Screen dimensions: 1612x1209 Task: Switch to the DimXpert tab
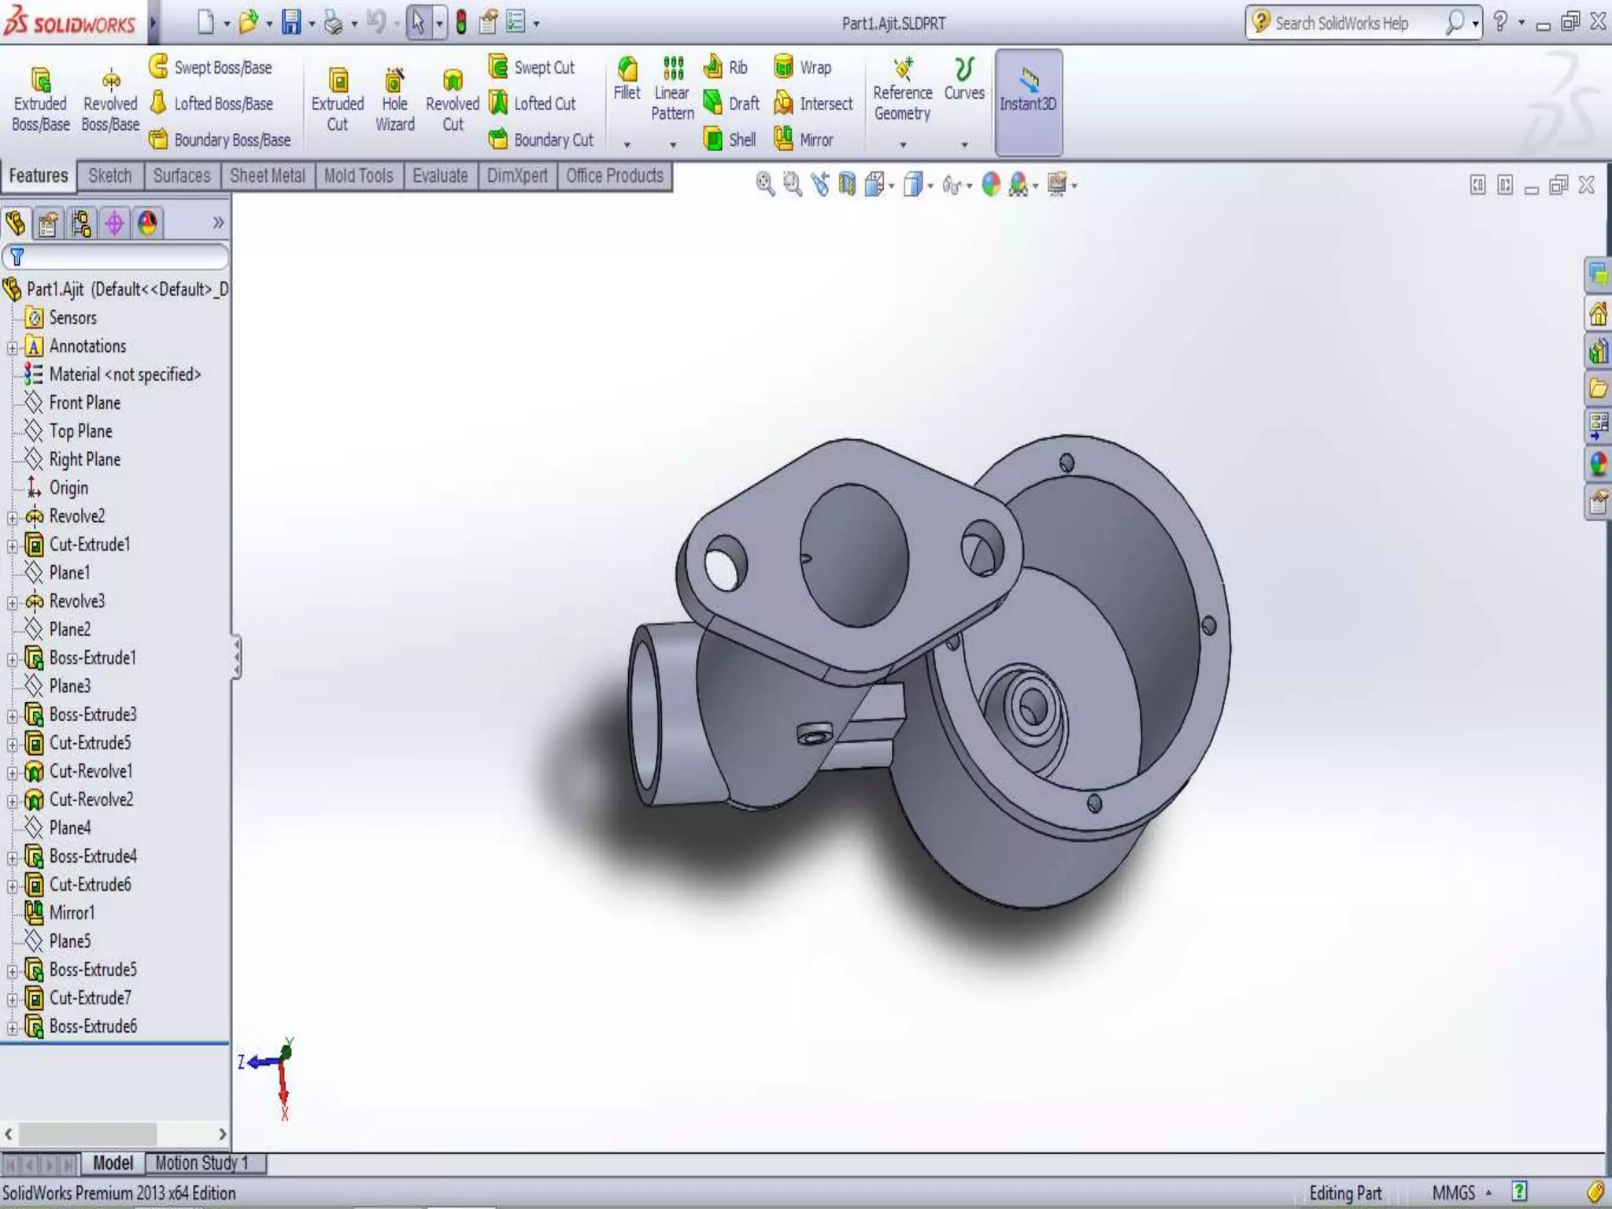[517, 176]
